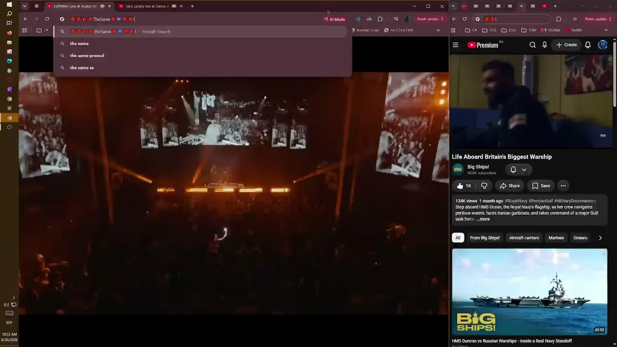Screen dimensions: 617x347
Task: Open Windows taskbar search
Action: pyautogui.click(x=9, y=13)
